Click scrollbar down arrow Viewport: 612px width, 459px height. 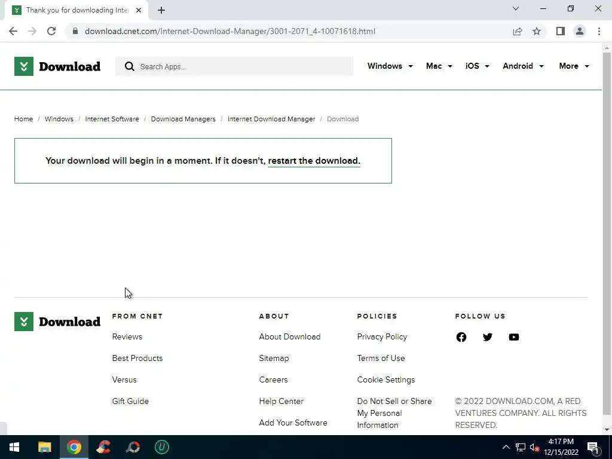coord(607,430)
